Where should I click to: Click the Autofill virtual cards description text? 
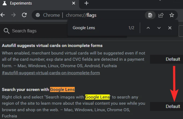[74, 59]
